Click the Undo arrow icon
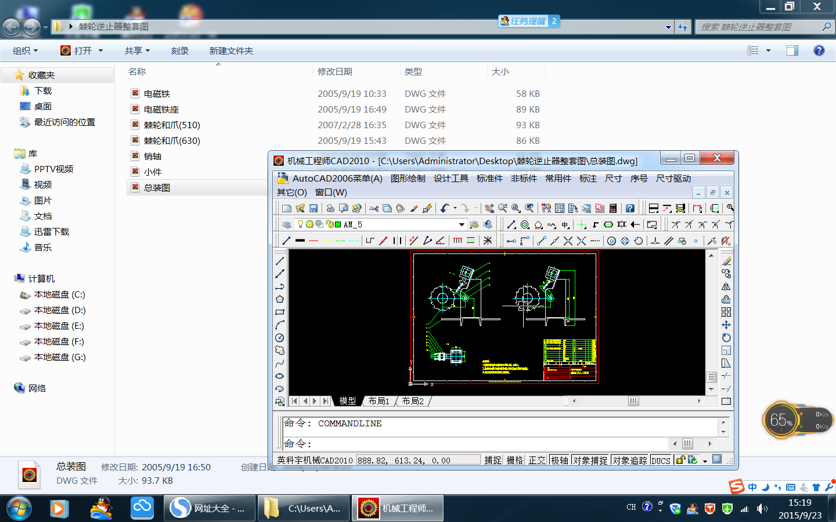Screen dimensions: 836x522 tap(445, 208)
